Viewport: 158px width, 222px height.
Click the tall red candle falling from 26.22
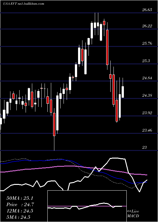107,48
